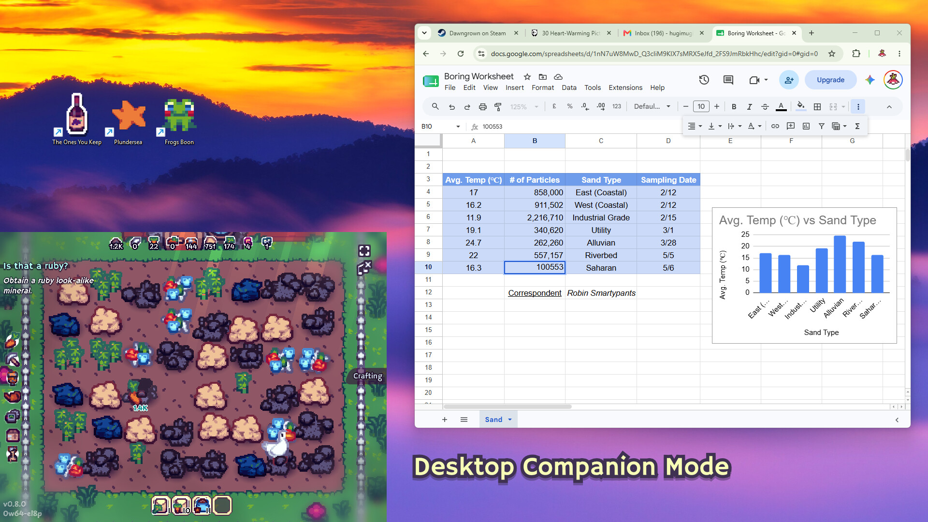Insert a link from toolbar
The image size is (928, 522).
[775, 126]
